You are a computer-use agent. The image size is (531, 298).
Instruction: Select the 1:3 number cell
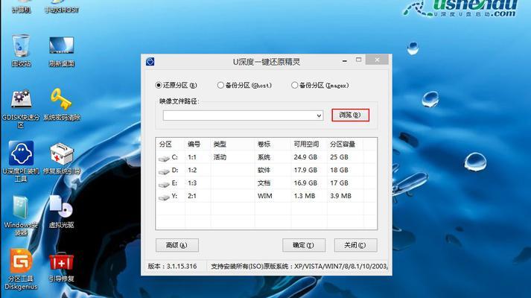(192, 183)
